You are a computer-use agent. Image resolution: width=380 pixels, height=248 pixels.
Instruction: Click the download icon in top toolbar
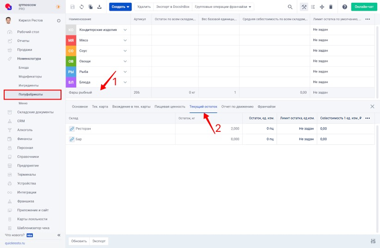[99, 7]
